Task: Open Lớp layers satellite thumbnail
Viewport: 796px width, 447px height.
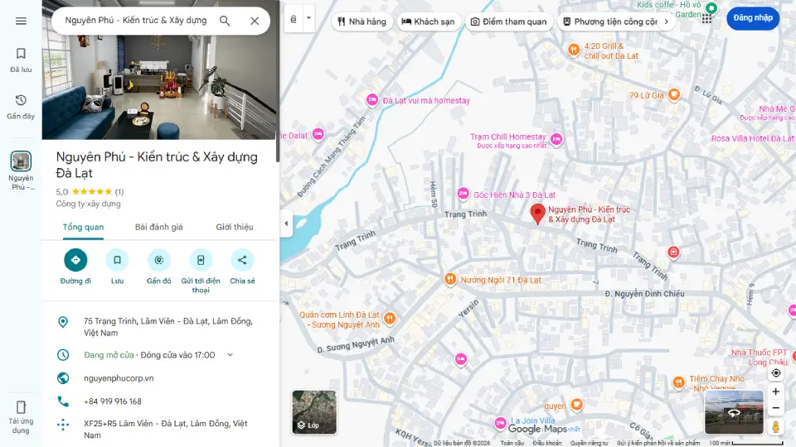Action: click(314, 412)
